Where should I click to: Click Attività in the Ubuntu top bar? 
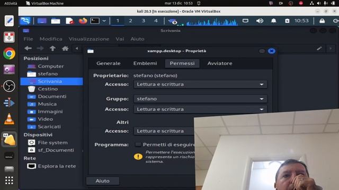click(x=11, y=3)
